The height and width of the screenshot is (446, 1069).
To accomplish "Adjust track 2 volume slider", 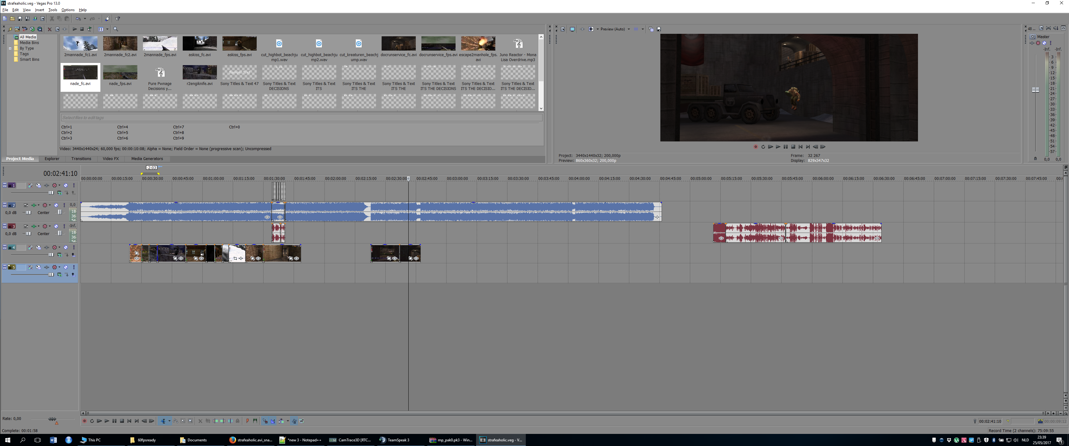I will [28, 213].
